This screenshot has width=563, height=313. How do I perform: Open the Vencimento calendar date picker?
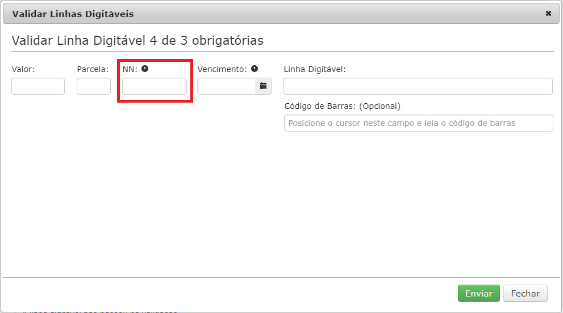264,86
